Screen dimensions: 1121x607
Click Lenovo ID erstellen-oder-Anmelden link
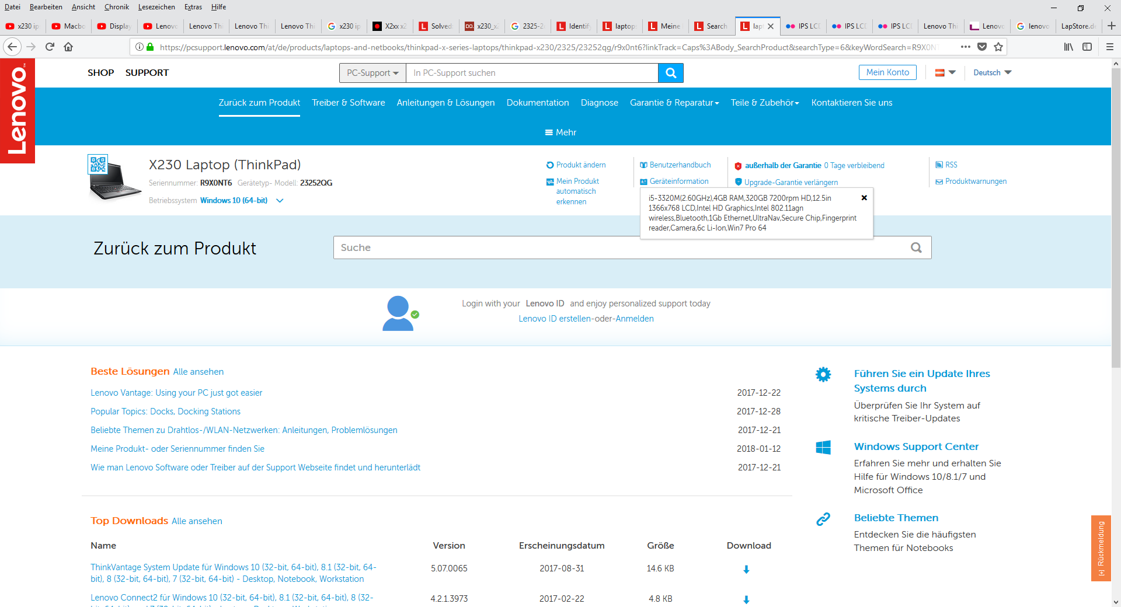point(586,319)
